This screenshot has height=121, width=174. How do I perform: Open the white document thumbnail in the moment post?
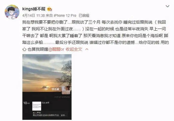[x=37, y=106]
